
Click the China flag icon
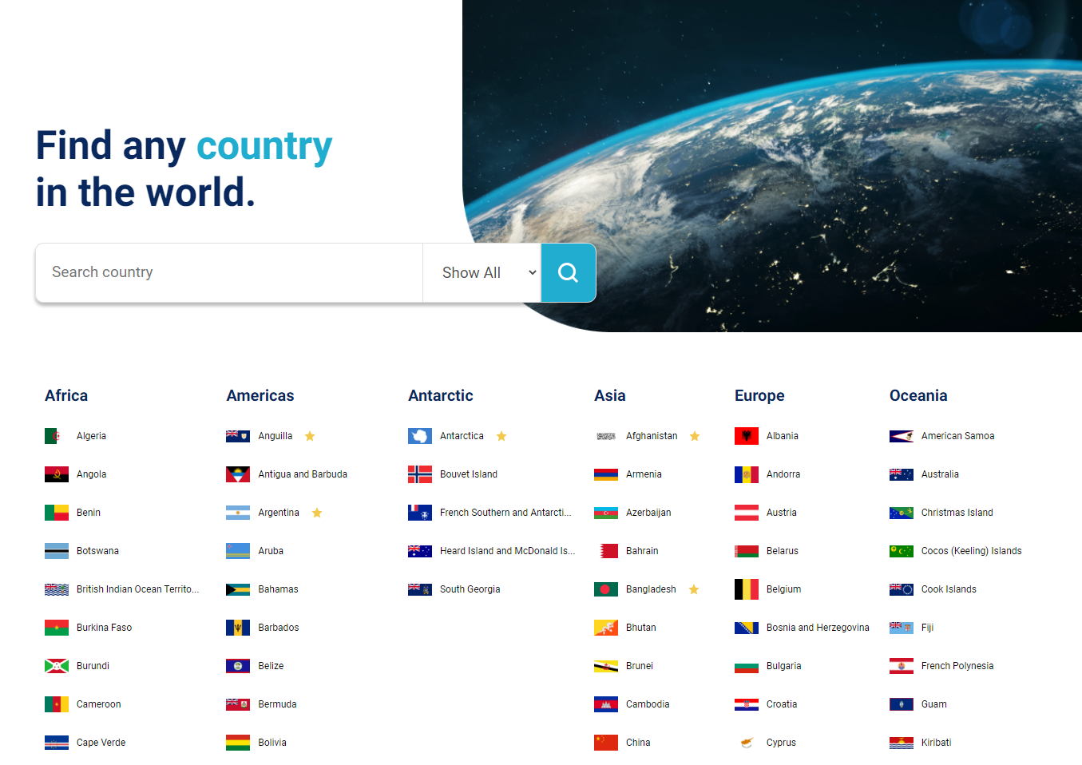tap(606, 743)
